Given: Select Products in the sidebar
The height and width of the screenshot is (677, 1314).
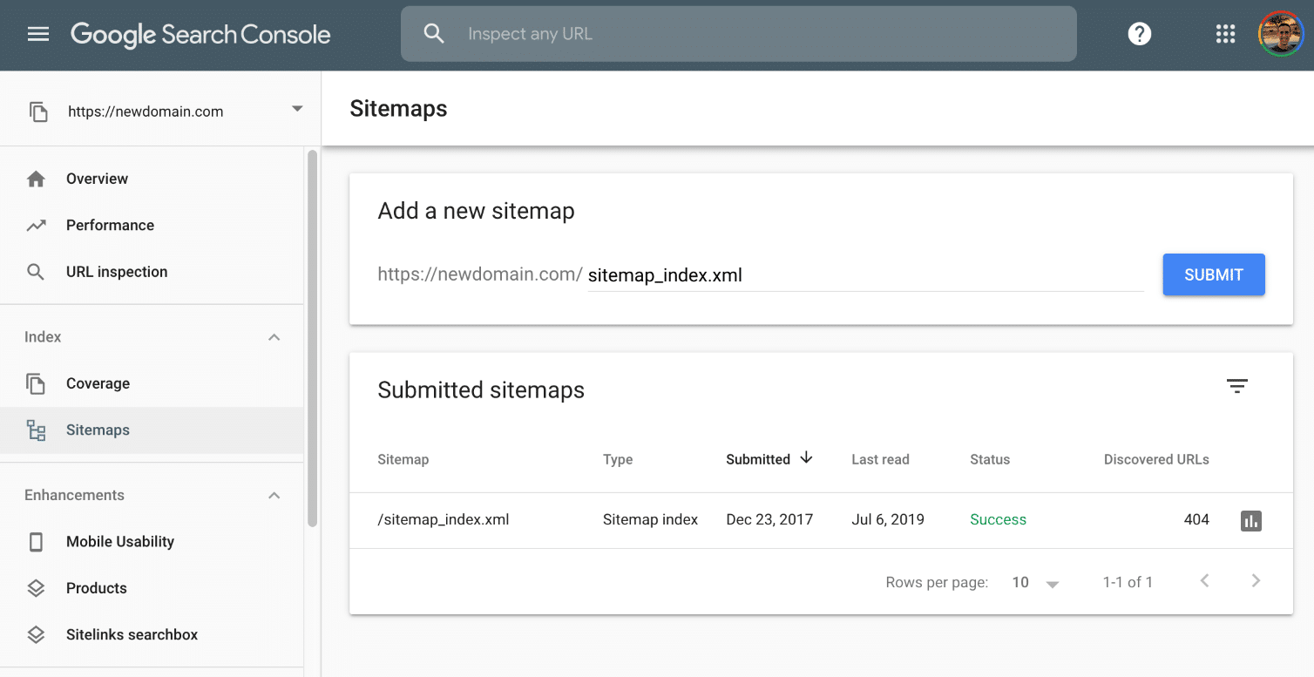Looking at the screenshot, I should 96,587.
